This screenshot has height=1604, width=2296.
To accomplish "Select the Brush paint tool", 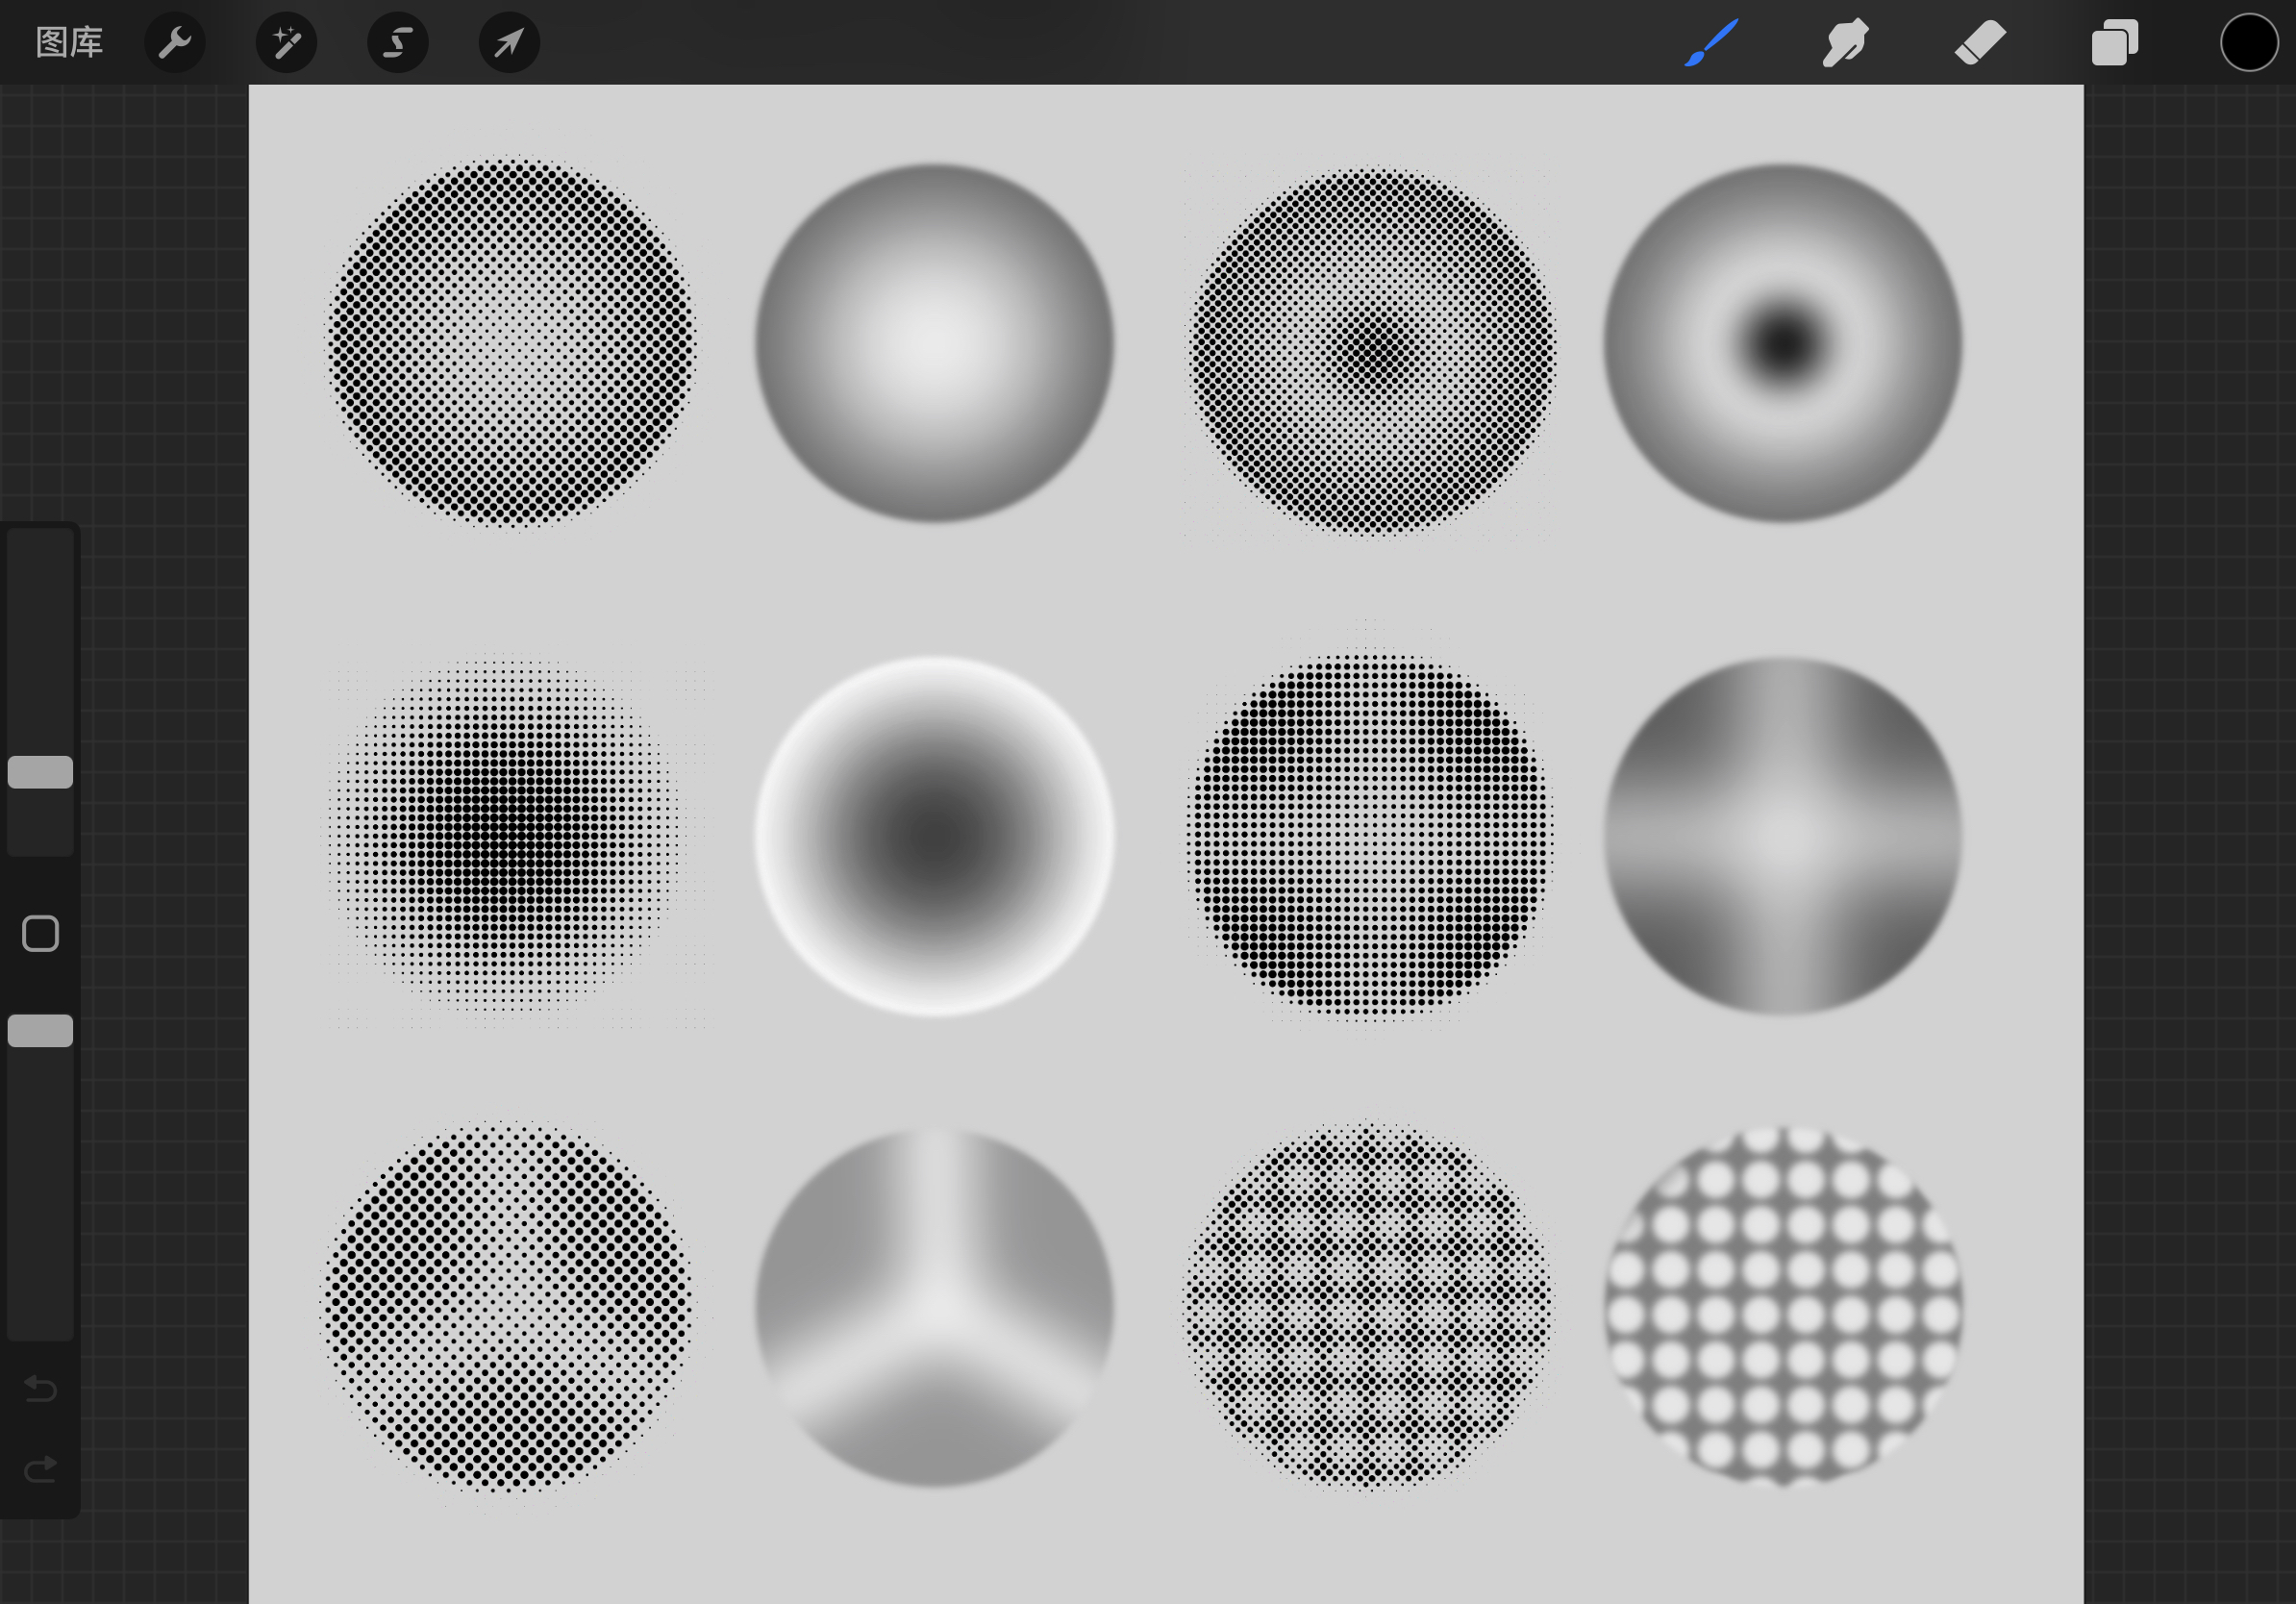I will click(1711, 42).
